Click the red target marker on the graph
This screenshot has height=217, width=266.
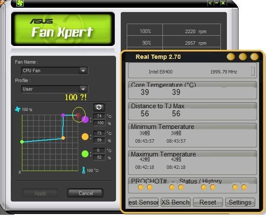(78, 115)
